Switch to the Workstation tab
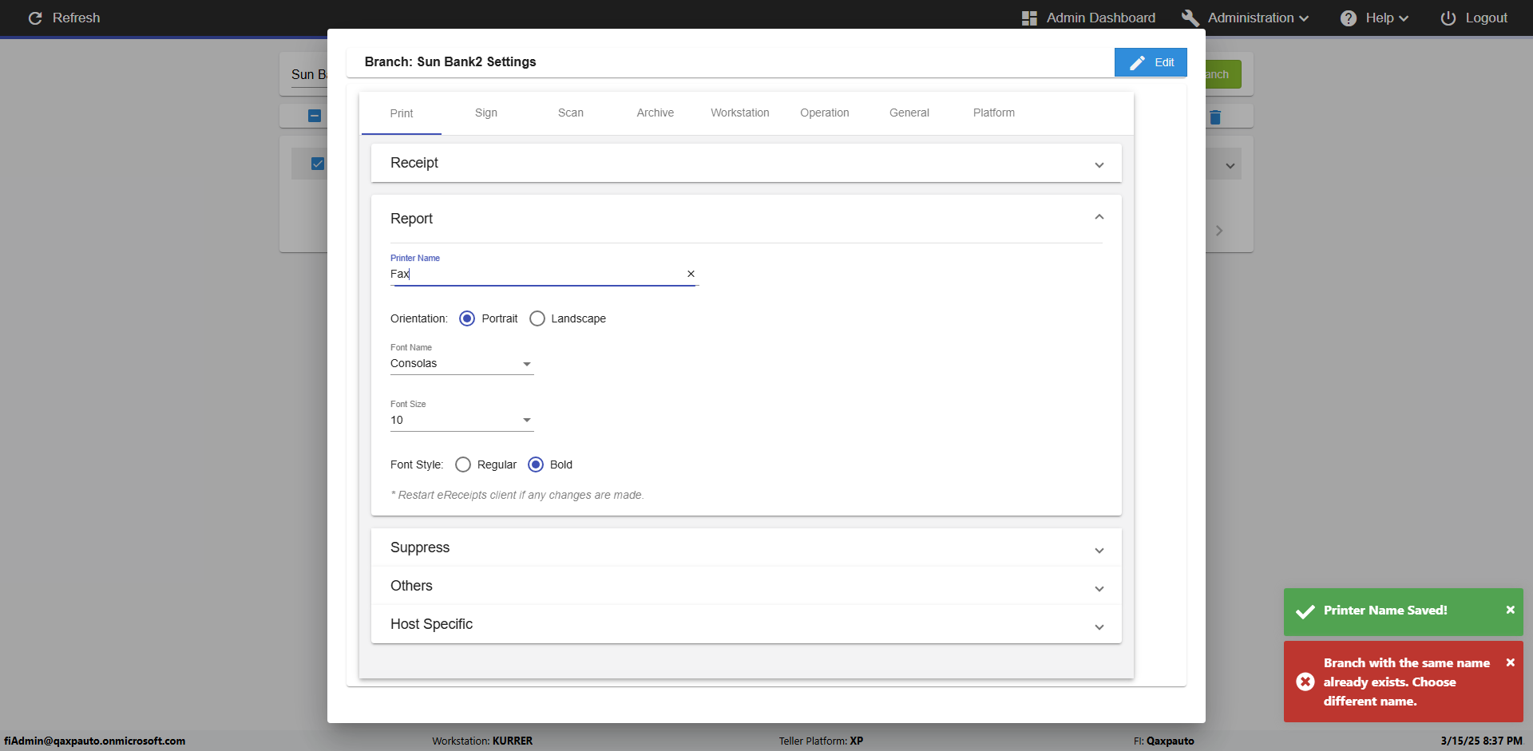 pyautogui.click(x=739, y=113)
